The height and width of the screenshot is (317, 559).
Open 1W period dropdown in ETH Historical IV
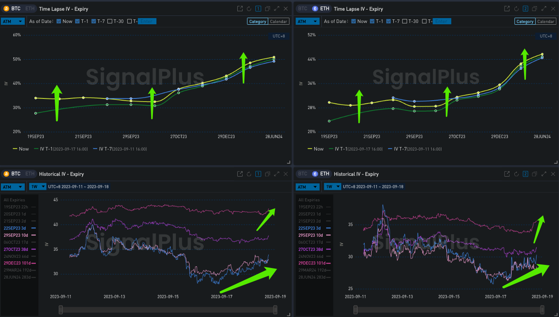[332, 187]
